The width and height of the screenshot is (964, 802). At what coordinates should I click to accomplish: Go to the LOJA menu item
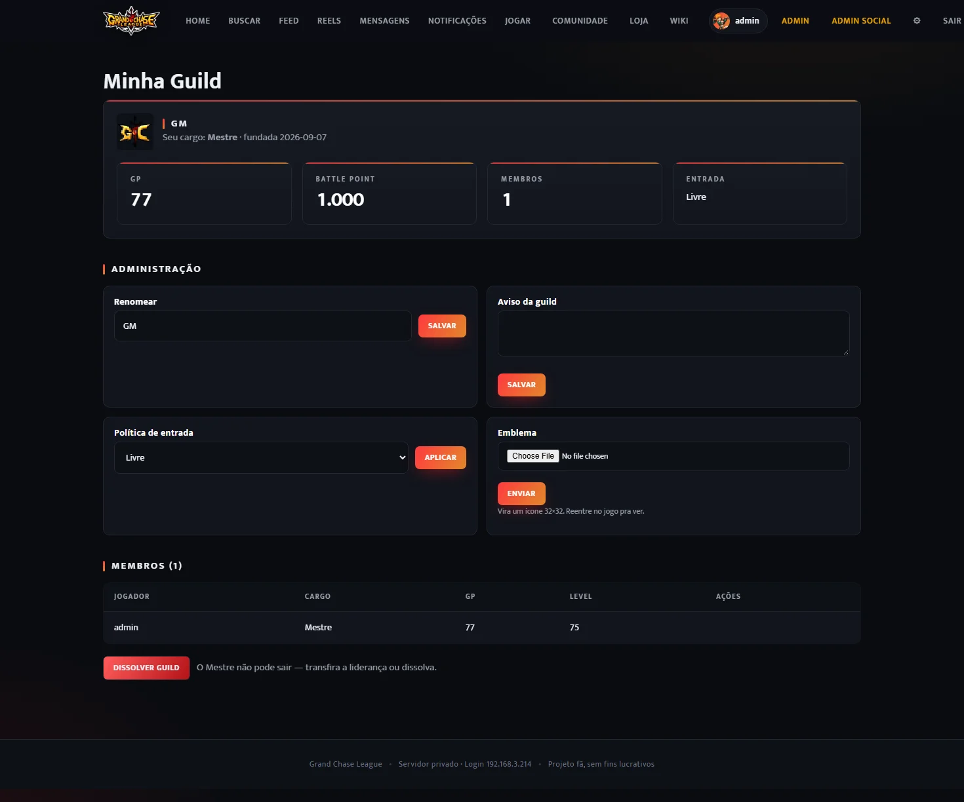(639, 21)
